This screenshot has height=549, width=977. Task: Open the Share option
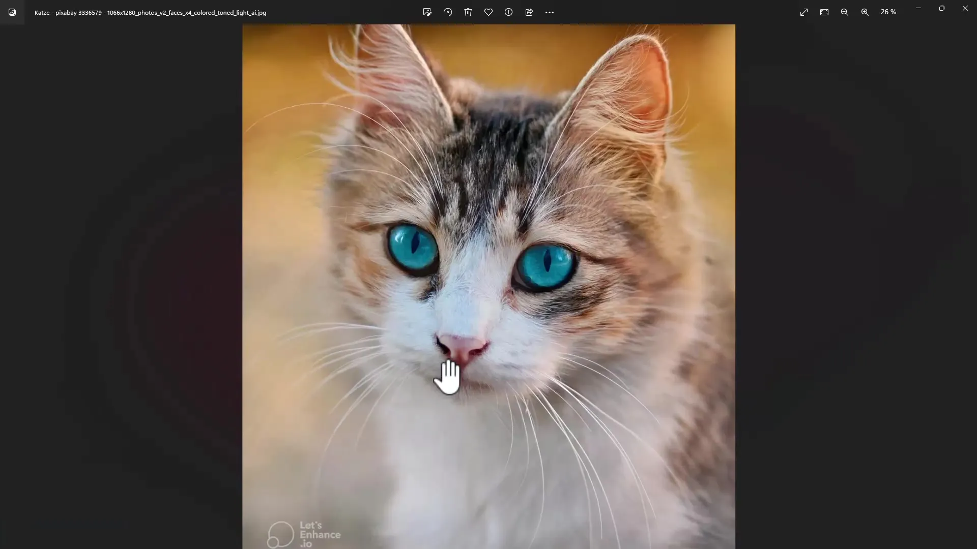[x=529, y=12]
